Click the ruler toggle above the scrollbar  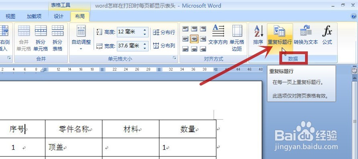coord(354,70)
